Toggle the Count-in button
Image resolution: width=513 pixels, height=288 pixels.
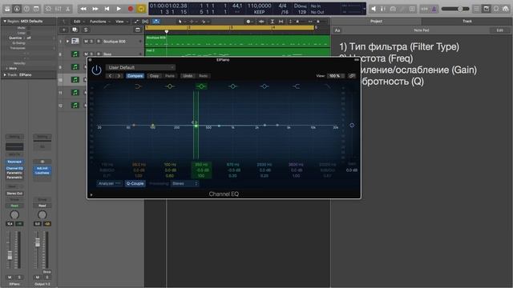pyautogui.click(x=425, y=9)
